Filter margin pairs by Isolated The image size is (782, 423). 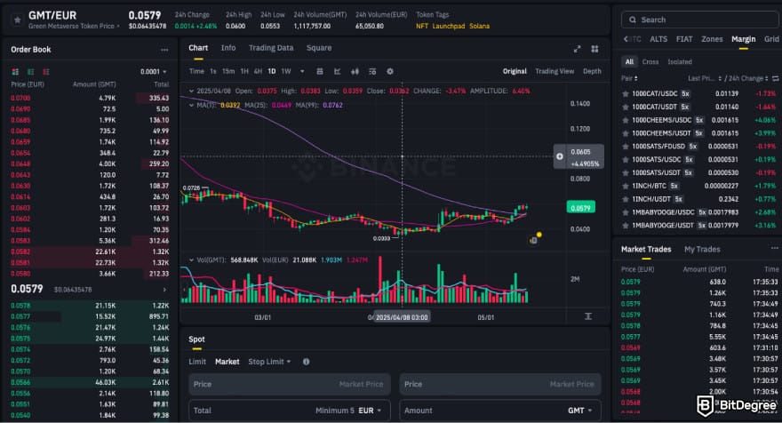[x=680, y=62]
